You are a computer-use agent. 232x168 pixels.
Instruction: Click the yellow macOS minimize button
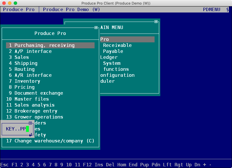coord(10,3)
